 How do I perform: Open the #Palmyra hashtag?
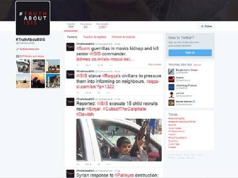(124, 175)
